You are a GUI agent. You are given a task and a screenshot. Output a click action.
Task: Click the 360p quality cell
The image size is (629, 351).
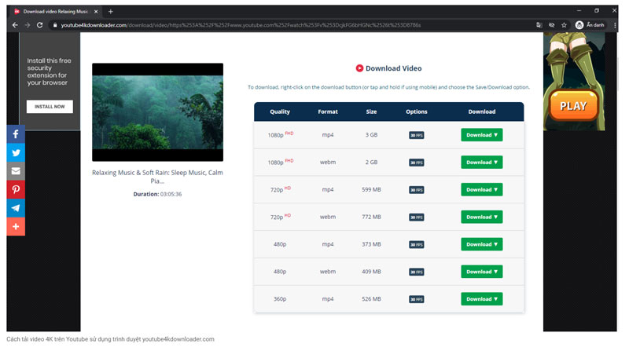[x=280, y=299]
